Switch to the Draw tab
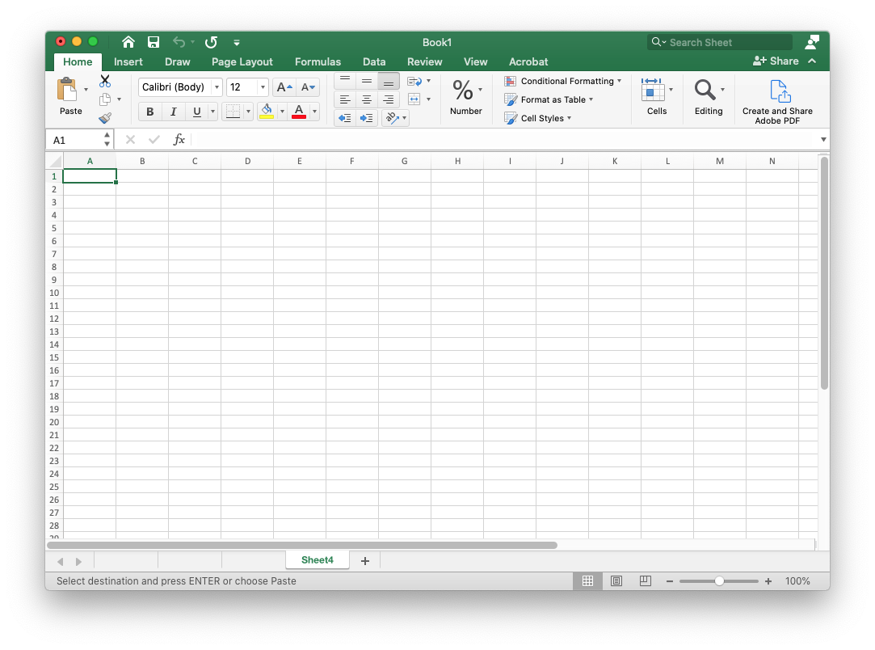 (178, 61)
